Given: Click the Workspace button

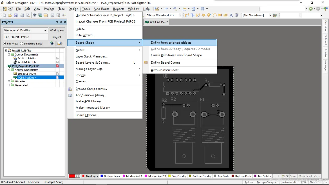Looking at the screenshot, I should point(57,30).
